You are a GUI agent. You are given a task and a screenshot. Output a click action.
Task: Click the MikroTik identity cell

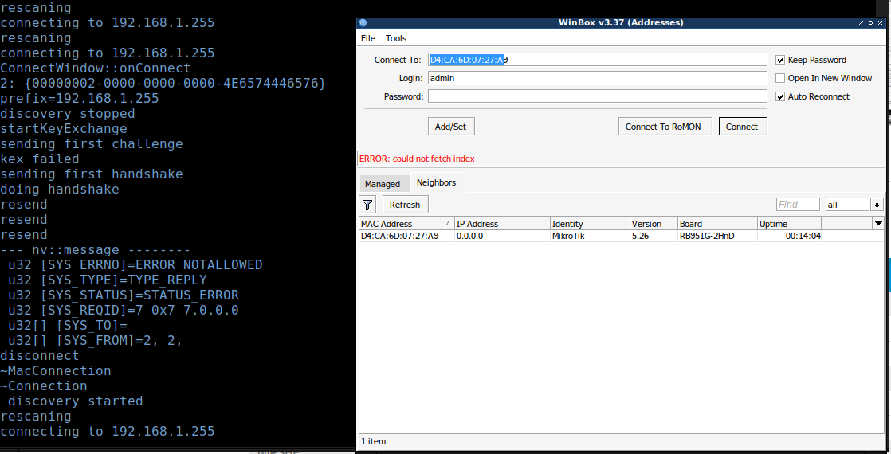[x=590, y=236]
